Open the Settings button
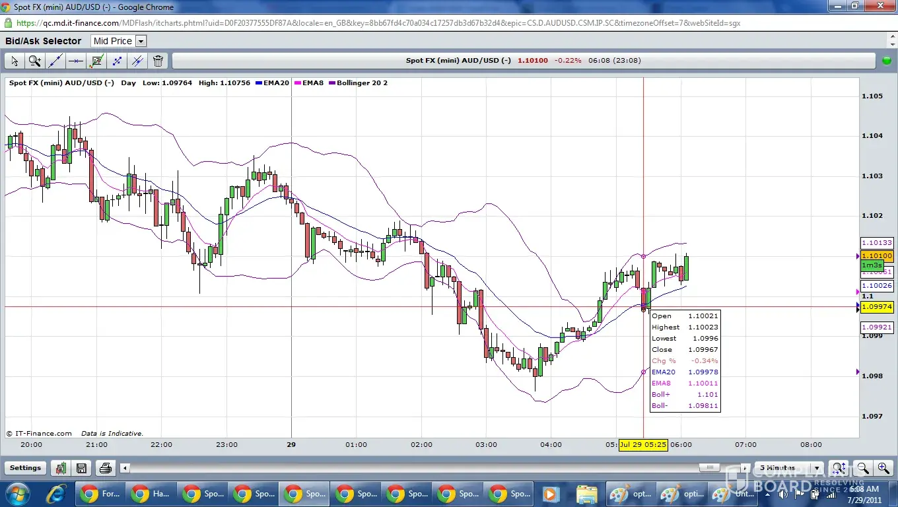The width and height of the screenshot is (898, 507). point(25,468)
